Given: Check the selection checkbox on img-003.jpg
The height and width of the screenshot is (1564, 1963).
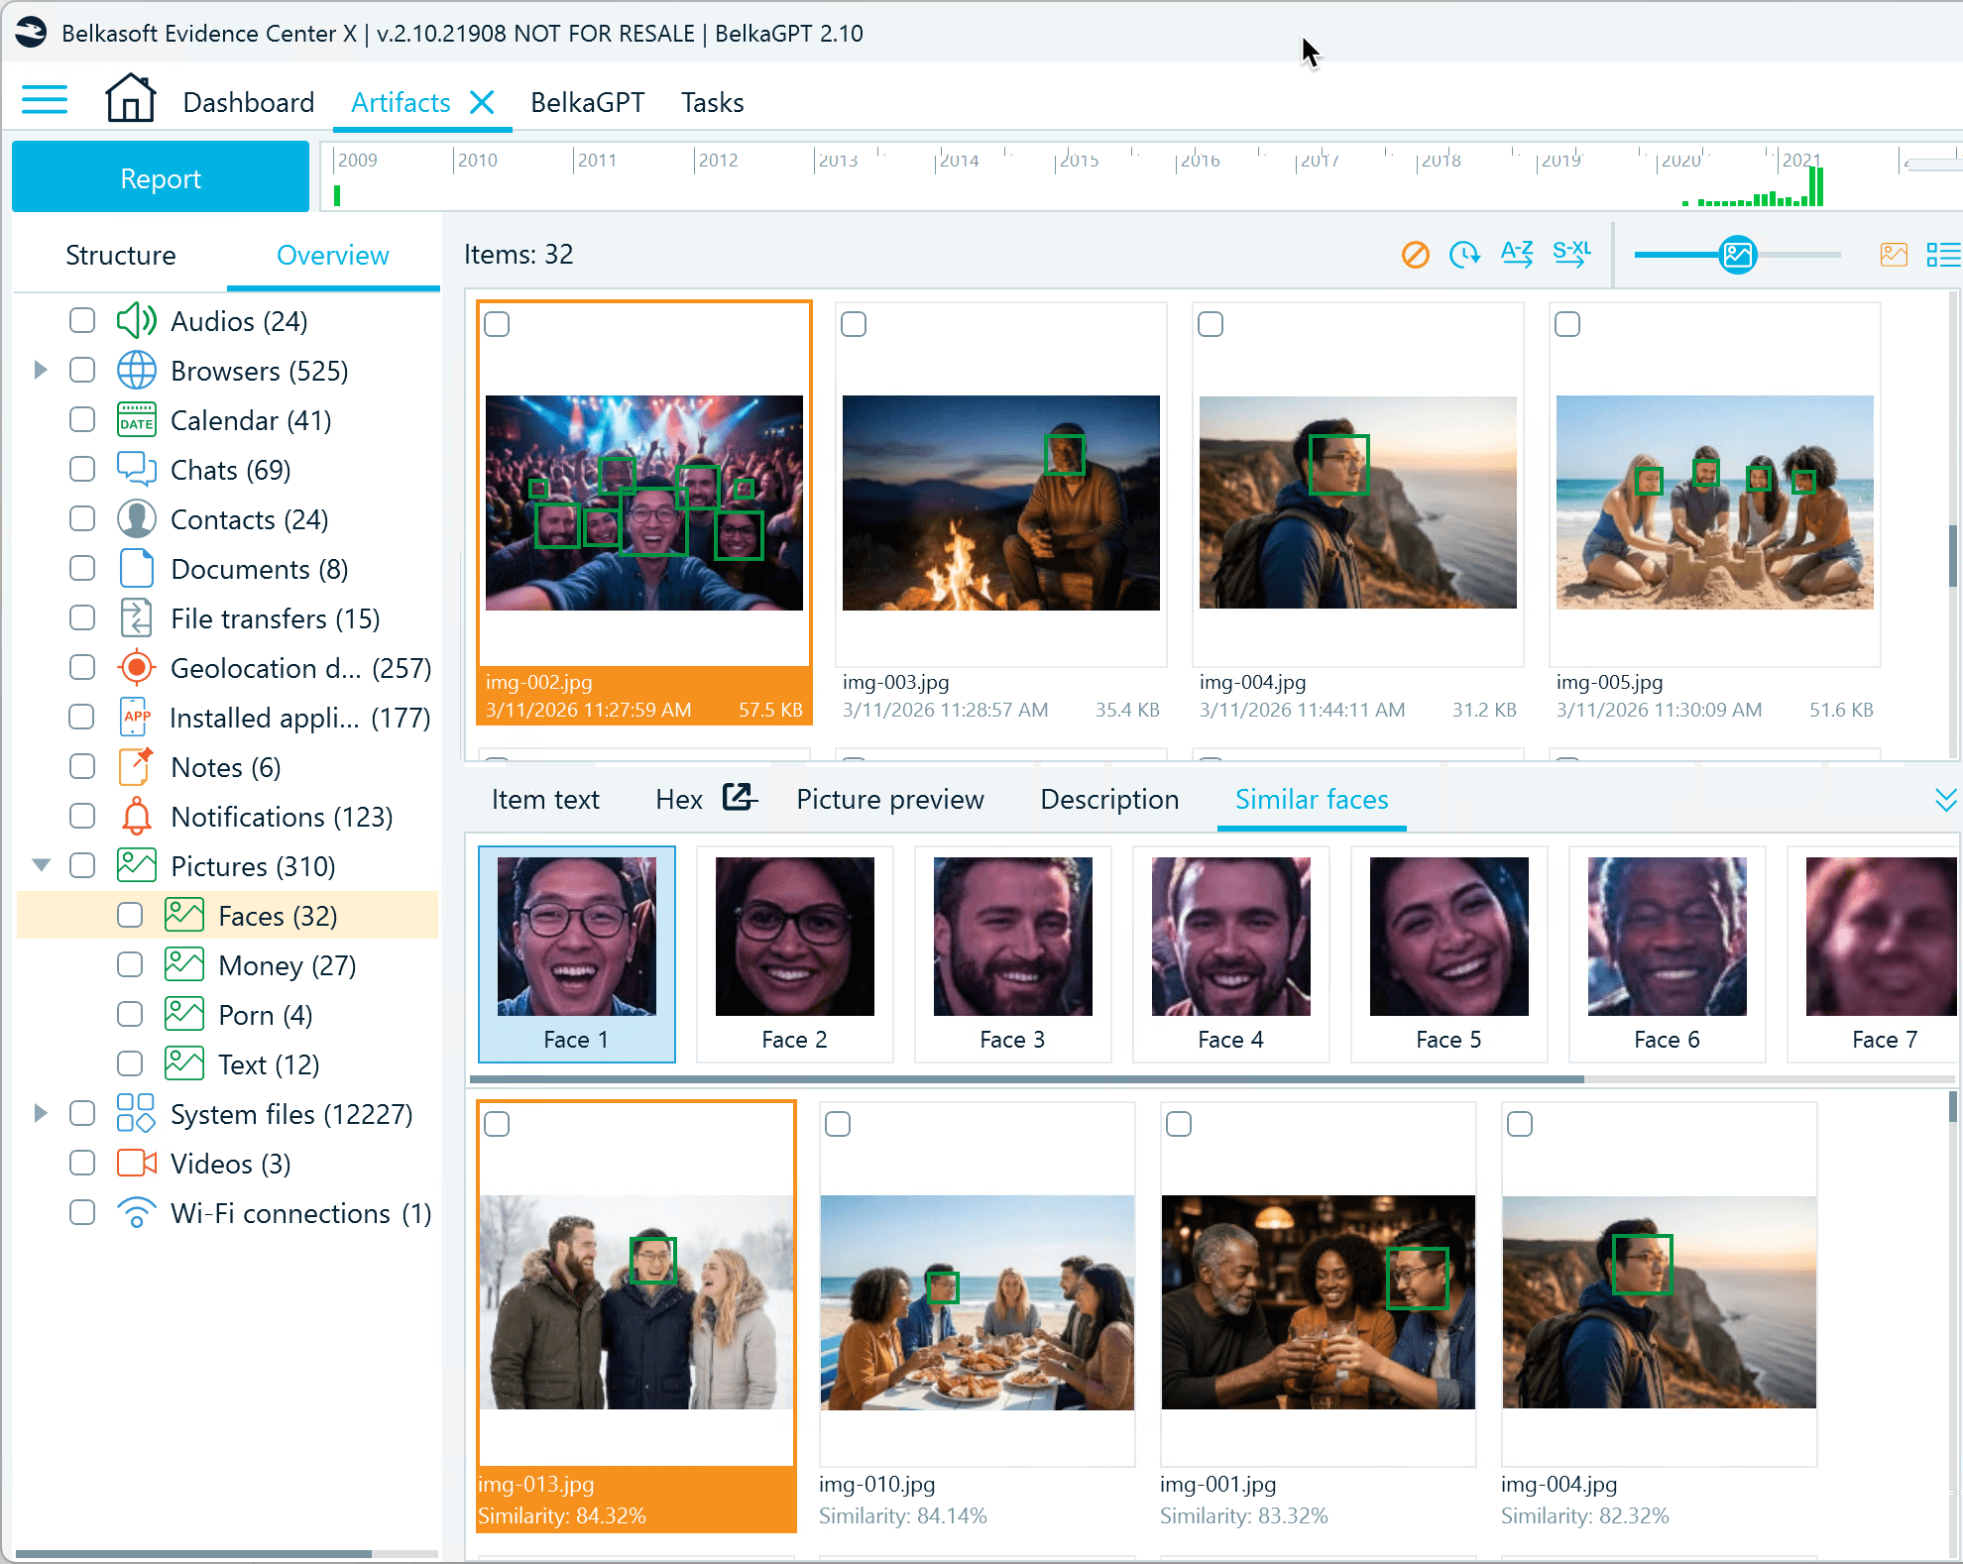Looking at the screenshot, I should tap(855, 323).
